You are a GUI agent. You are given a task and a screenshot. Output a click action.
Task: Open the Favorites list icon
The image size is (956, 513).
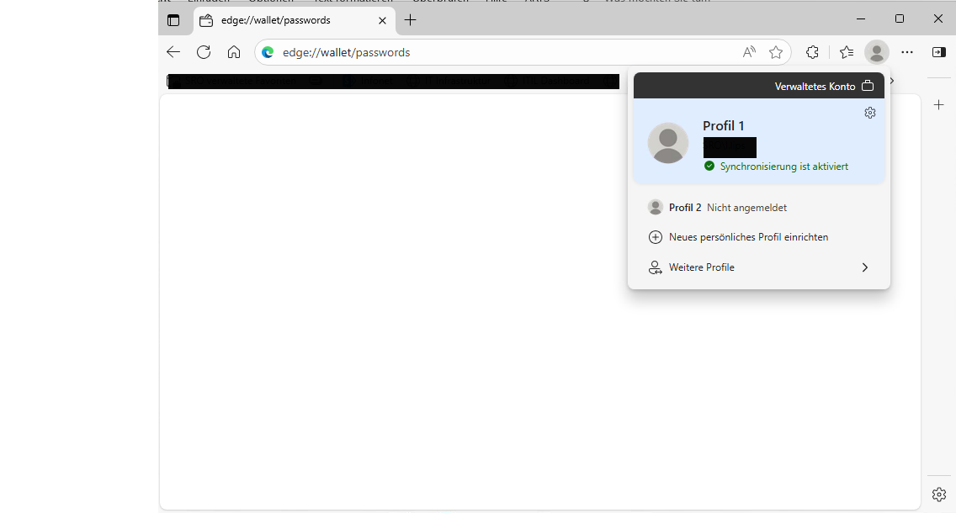pyautogui.click(x=847, y=52)
